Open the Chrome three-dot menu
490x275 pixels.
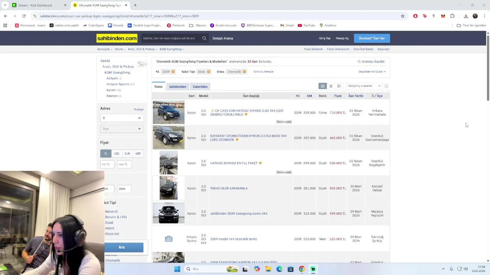point(484,16)
